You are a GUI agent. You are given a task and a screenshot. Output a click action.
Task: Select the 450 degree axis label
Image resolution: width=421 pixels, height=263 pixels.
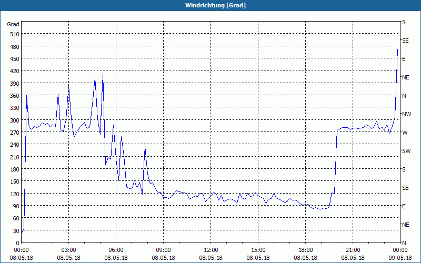[15, 59]
